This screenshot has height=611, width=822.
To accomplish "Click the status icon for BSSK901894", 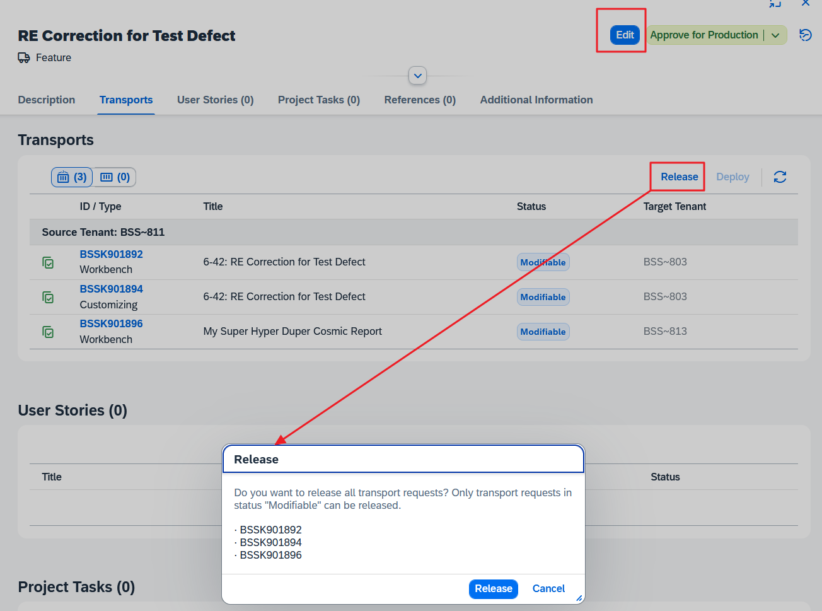I will (x=48, y=297).
